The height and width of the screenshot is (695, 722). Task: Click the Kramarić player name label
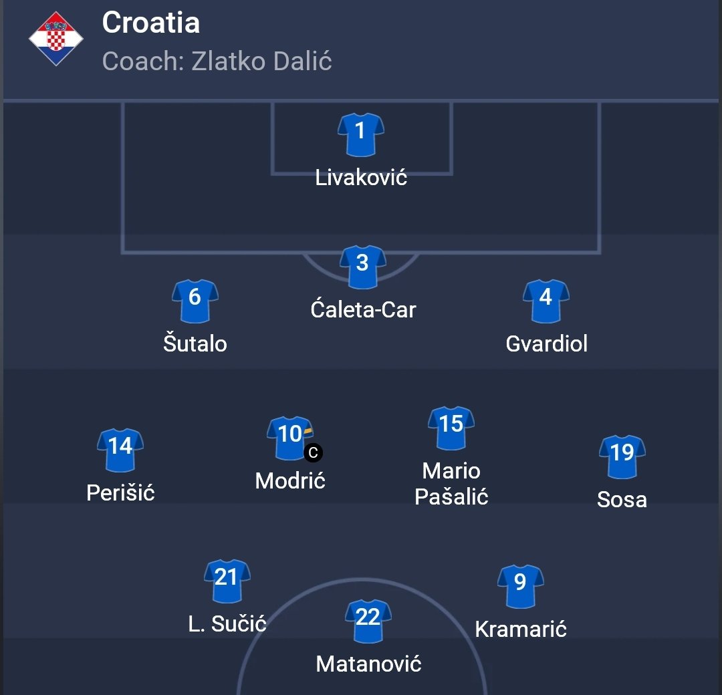pyautogui.click(x=520, y=630)
